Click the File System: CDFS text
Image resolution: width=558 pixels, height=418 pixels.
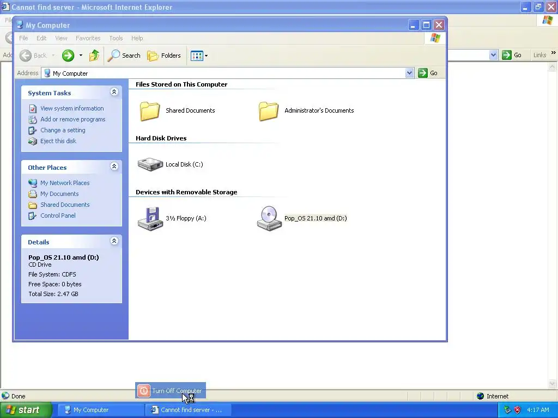52,274
